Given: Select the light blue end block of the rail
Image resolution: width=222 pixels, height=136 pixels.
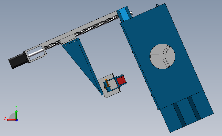Looking at the screenshot, I should point(125,14).
